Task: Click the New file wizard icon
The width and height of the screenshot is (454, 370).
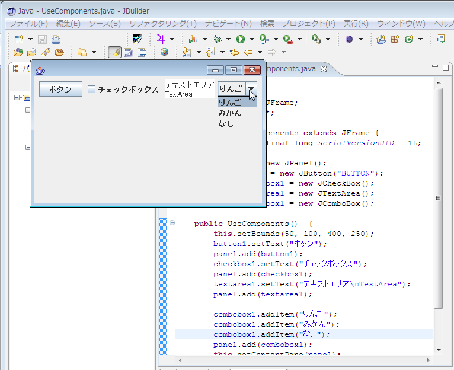Action: click(19, 39)
